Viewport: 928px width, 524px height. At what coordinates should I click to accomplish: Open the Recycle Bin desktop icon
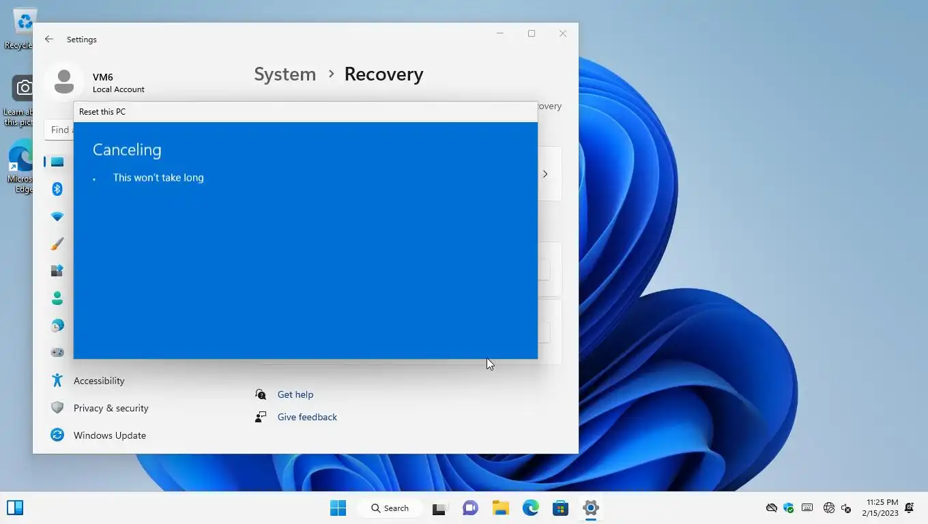pos(20,29)
